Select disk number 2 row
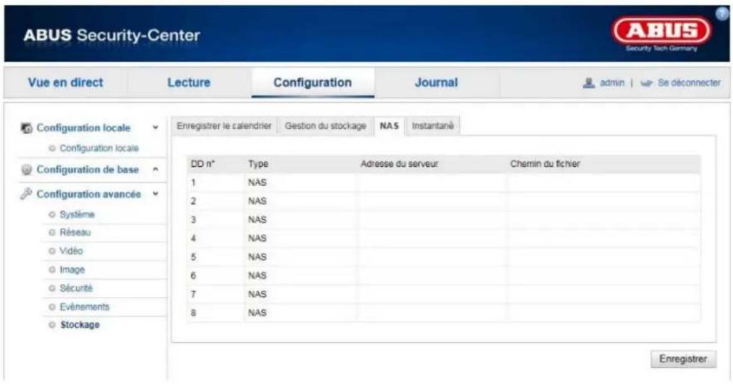The width and height of the screenshot is (733, 384). coord(443,201)
